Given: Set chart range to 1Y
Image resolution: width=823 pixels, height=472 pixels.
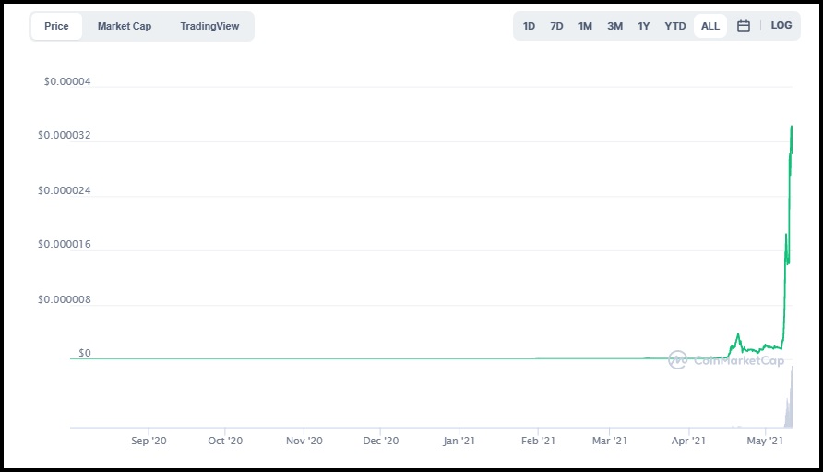Looking at the screenshot, I should pos(643,26).
